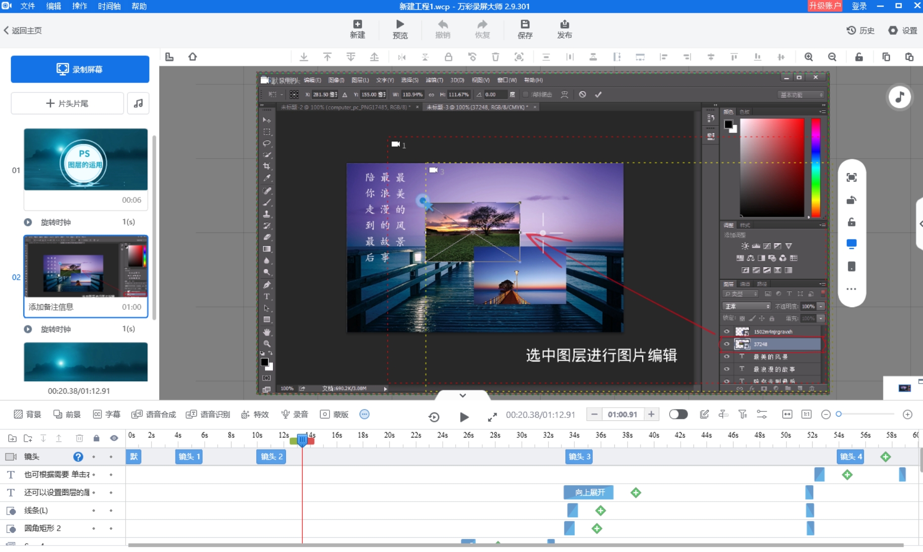Click the home icon in canvas toolbar
923x552 pixels.
(x=192, y=57)
